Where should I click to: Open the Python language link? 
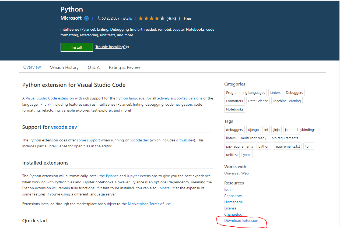pyautogui.click(x=130, y=98)
